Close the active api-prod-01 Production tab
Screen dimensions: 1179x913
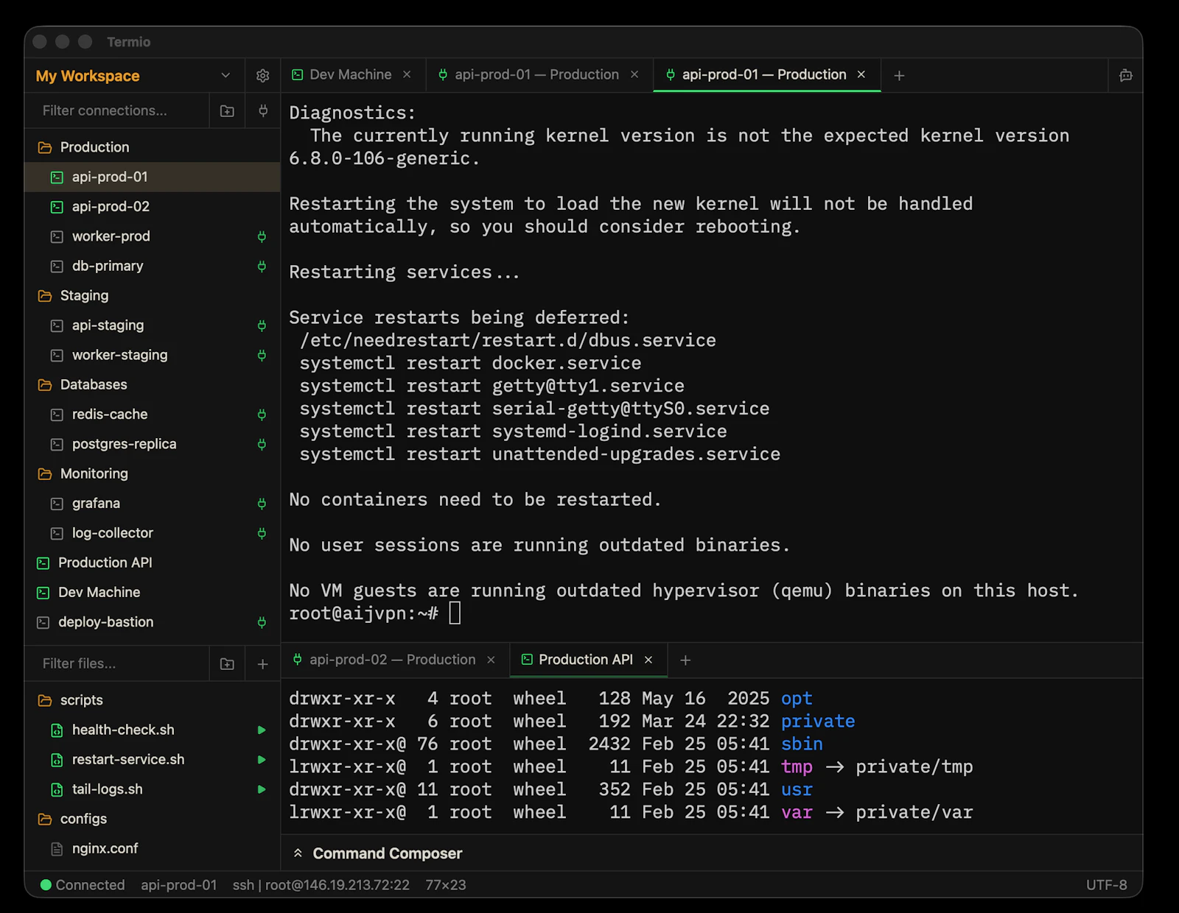[x=861, y=75]
